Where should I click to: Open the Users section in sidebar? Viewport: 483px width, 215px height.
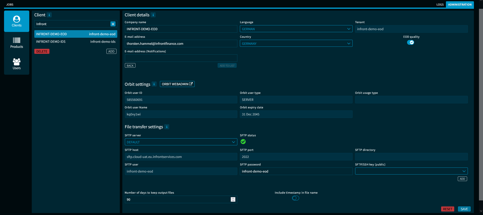17,64
